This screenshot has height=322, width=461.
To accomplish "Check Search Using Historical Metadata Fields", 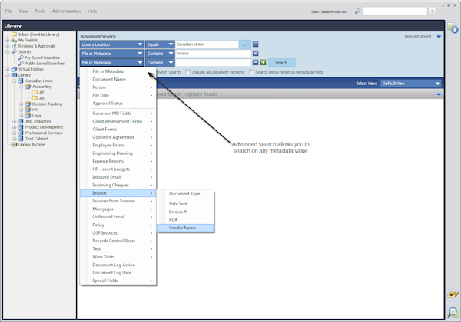I will (x=253, y=72).
